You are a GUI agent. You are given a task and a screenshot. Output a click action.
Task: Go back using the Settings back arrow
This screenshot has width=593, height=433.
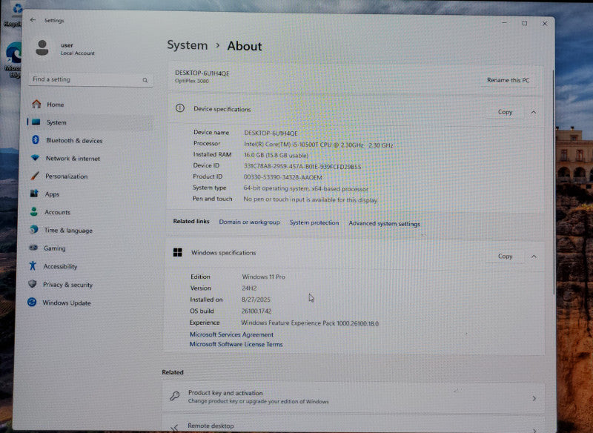(33, 20)
